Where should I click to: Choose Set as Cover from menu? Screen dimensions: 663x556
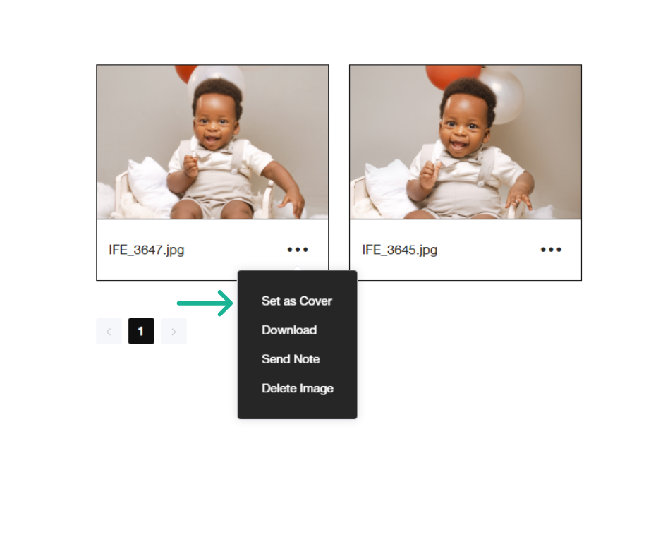coord(296,301)
